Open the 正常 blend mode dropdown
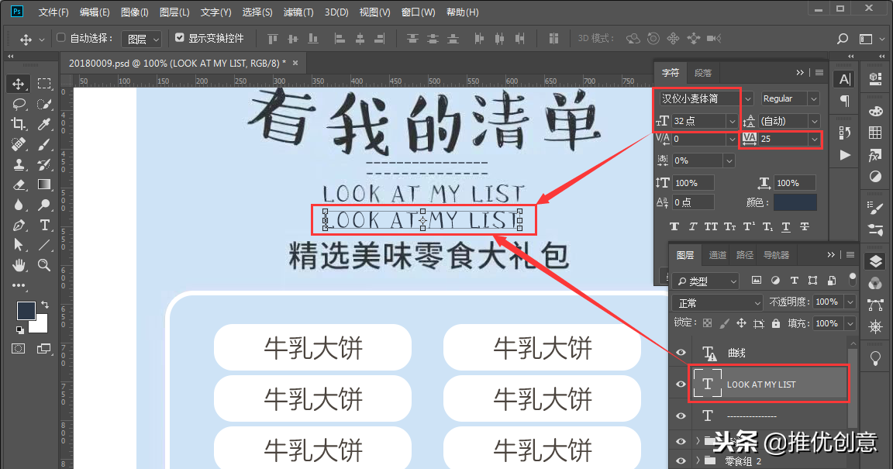893x469 pixels. [x=717, y=302]
